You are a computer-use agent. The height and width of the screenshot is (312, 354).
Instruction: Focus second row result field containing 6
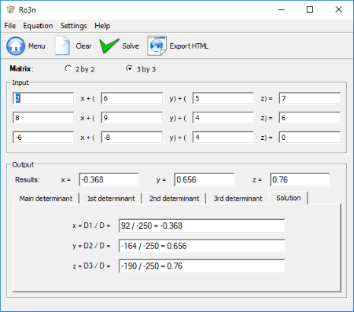click(x=310, y=118)
